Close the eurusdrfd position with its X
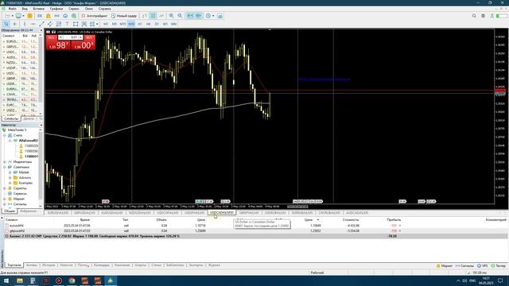The height and width of the screenshot is (286, 509). (400, 226)
